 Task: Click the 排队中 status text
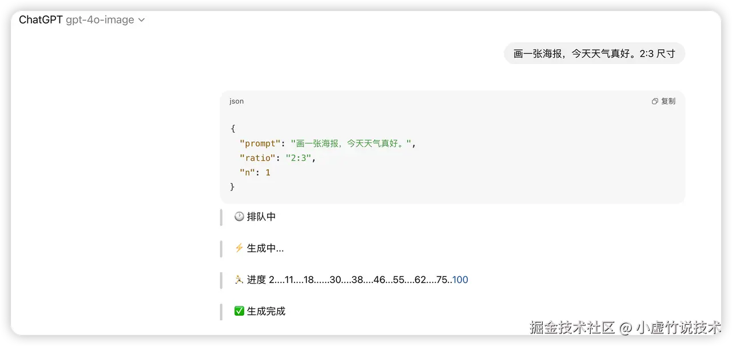261,217
